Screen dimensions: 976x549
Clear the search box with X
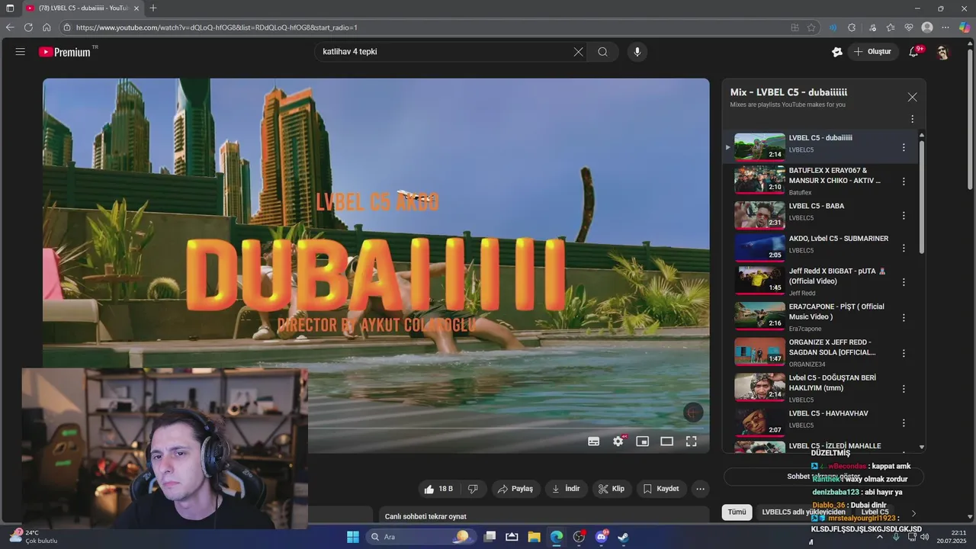pos(578,52)
